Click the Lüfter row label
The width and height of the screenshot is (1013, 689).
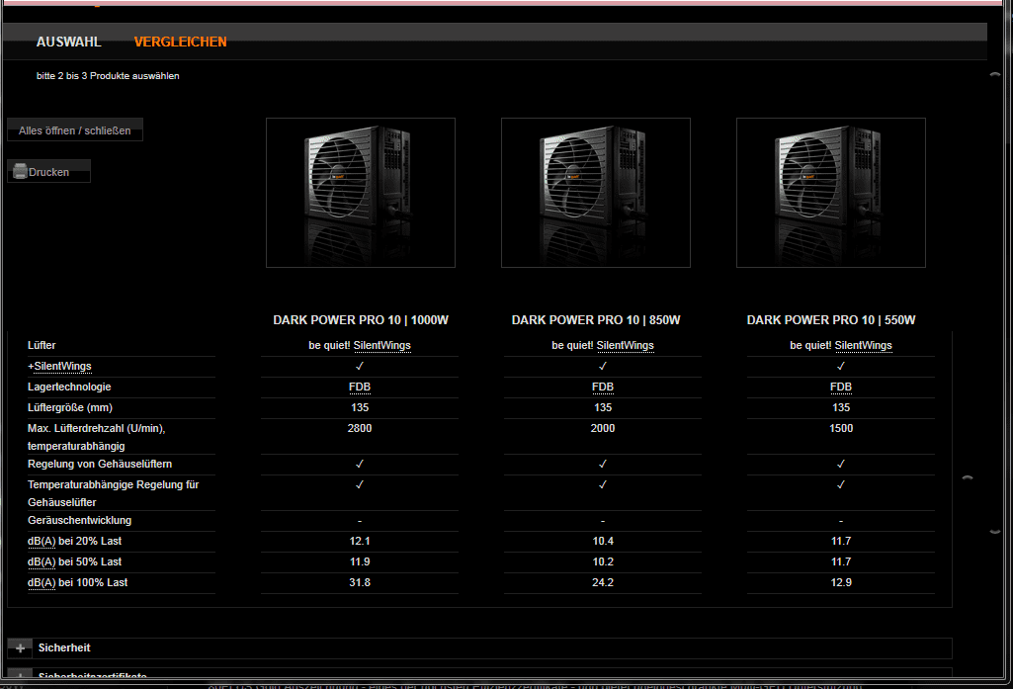point(42,345)
